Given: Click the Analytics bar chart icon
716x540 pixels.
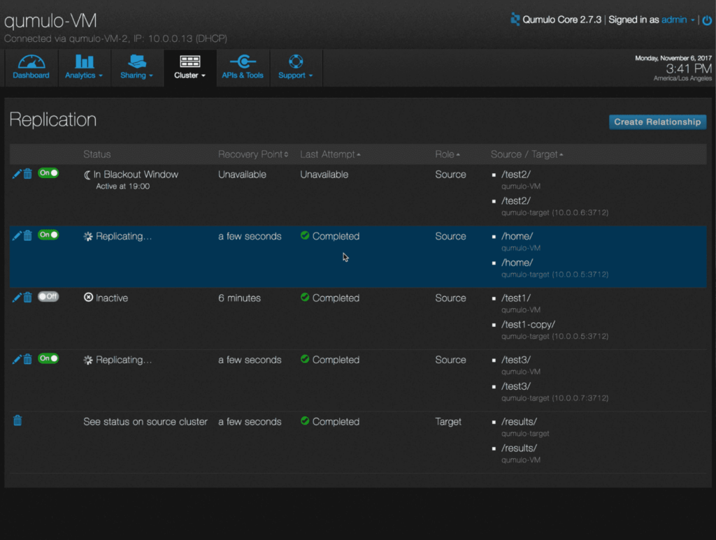Looking at the screenshot, I should click(x=84, y=61).
